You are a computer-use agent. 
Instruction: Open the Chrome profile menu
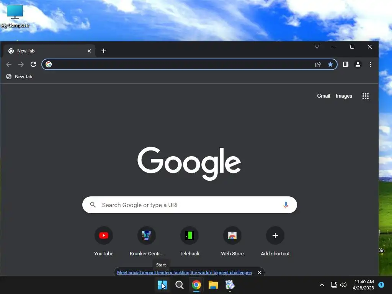(358, 64)
